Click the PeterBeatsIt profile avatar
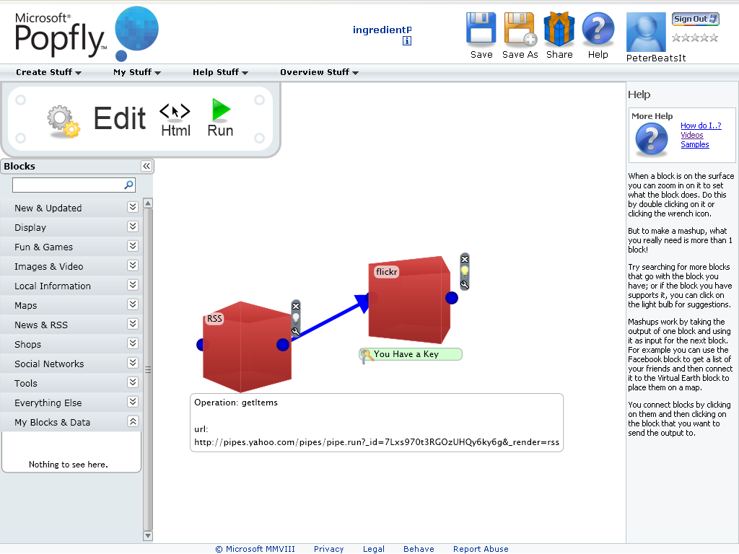This screenshot has height=554, width=739. tap(646, 32)
